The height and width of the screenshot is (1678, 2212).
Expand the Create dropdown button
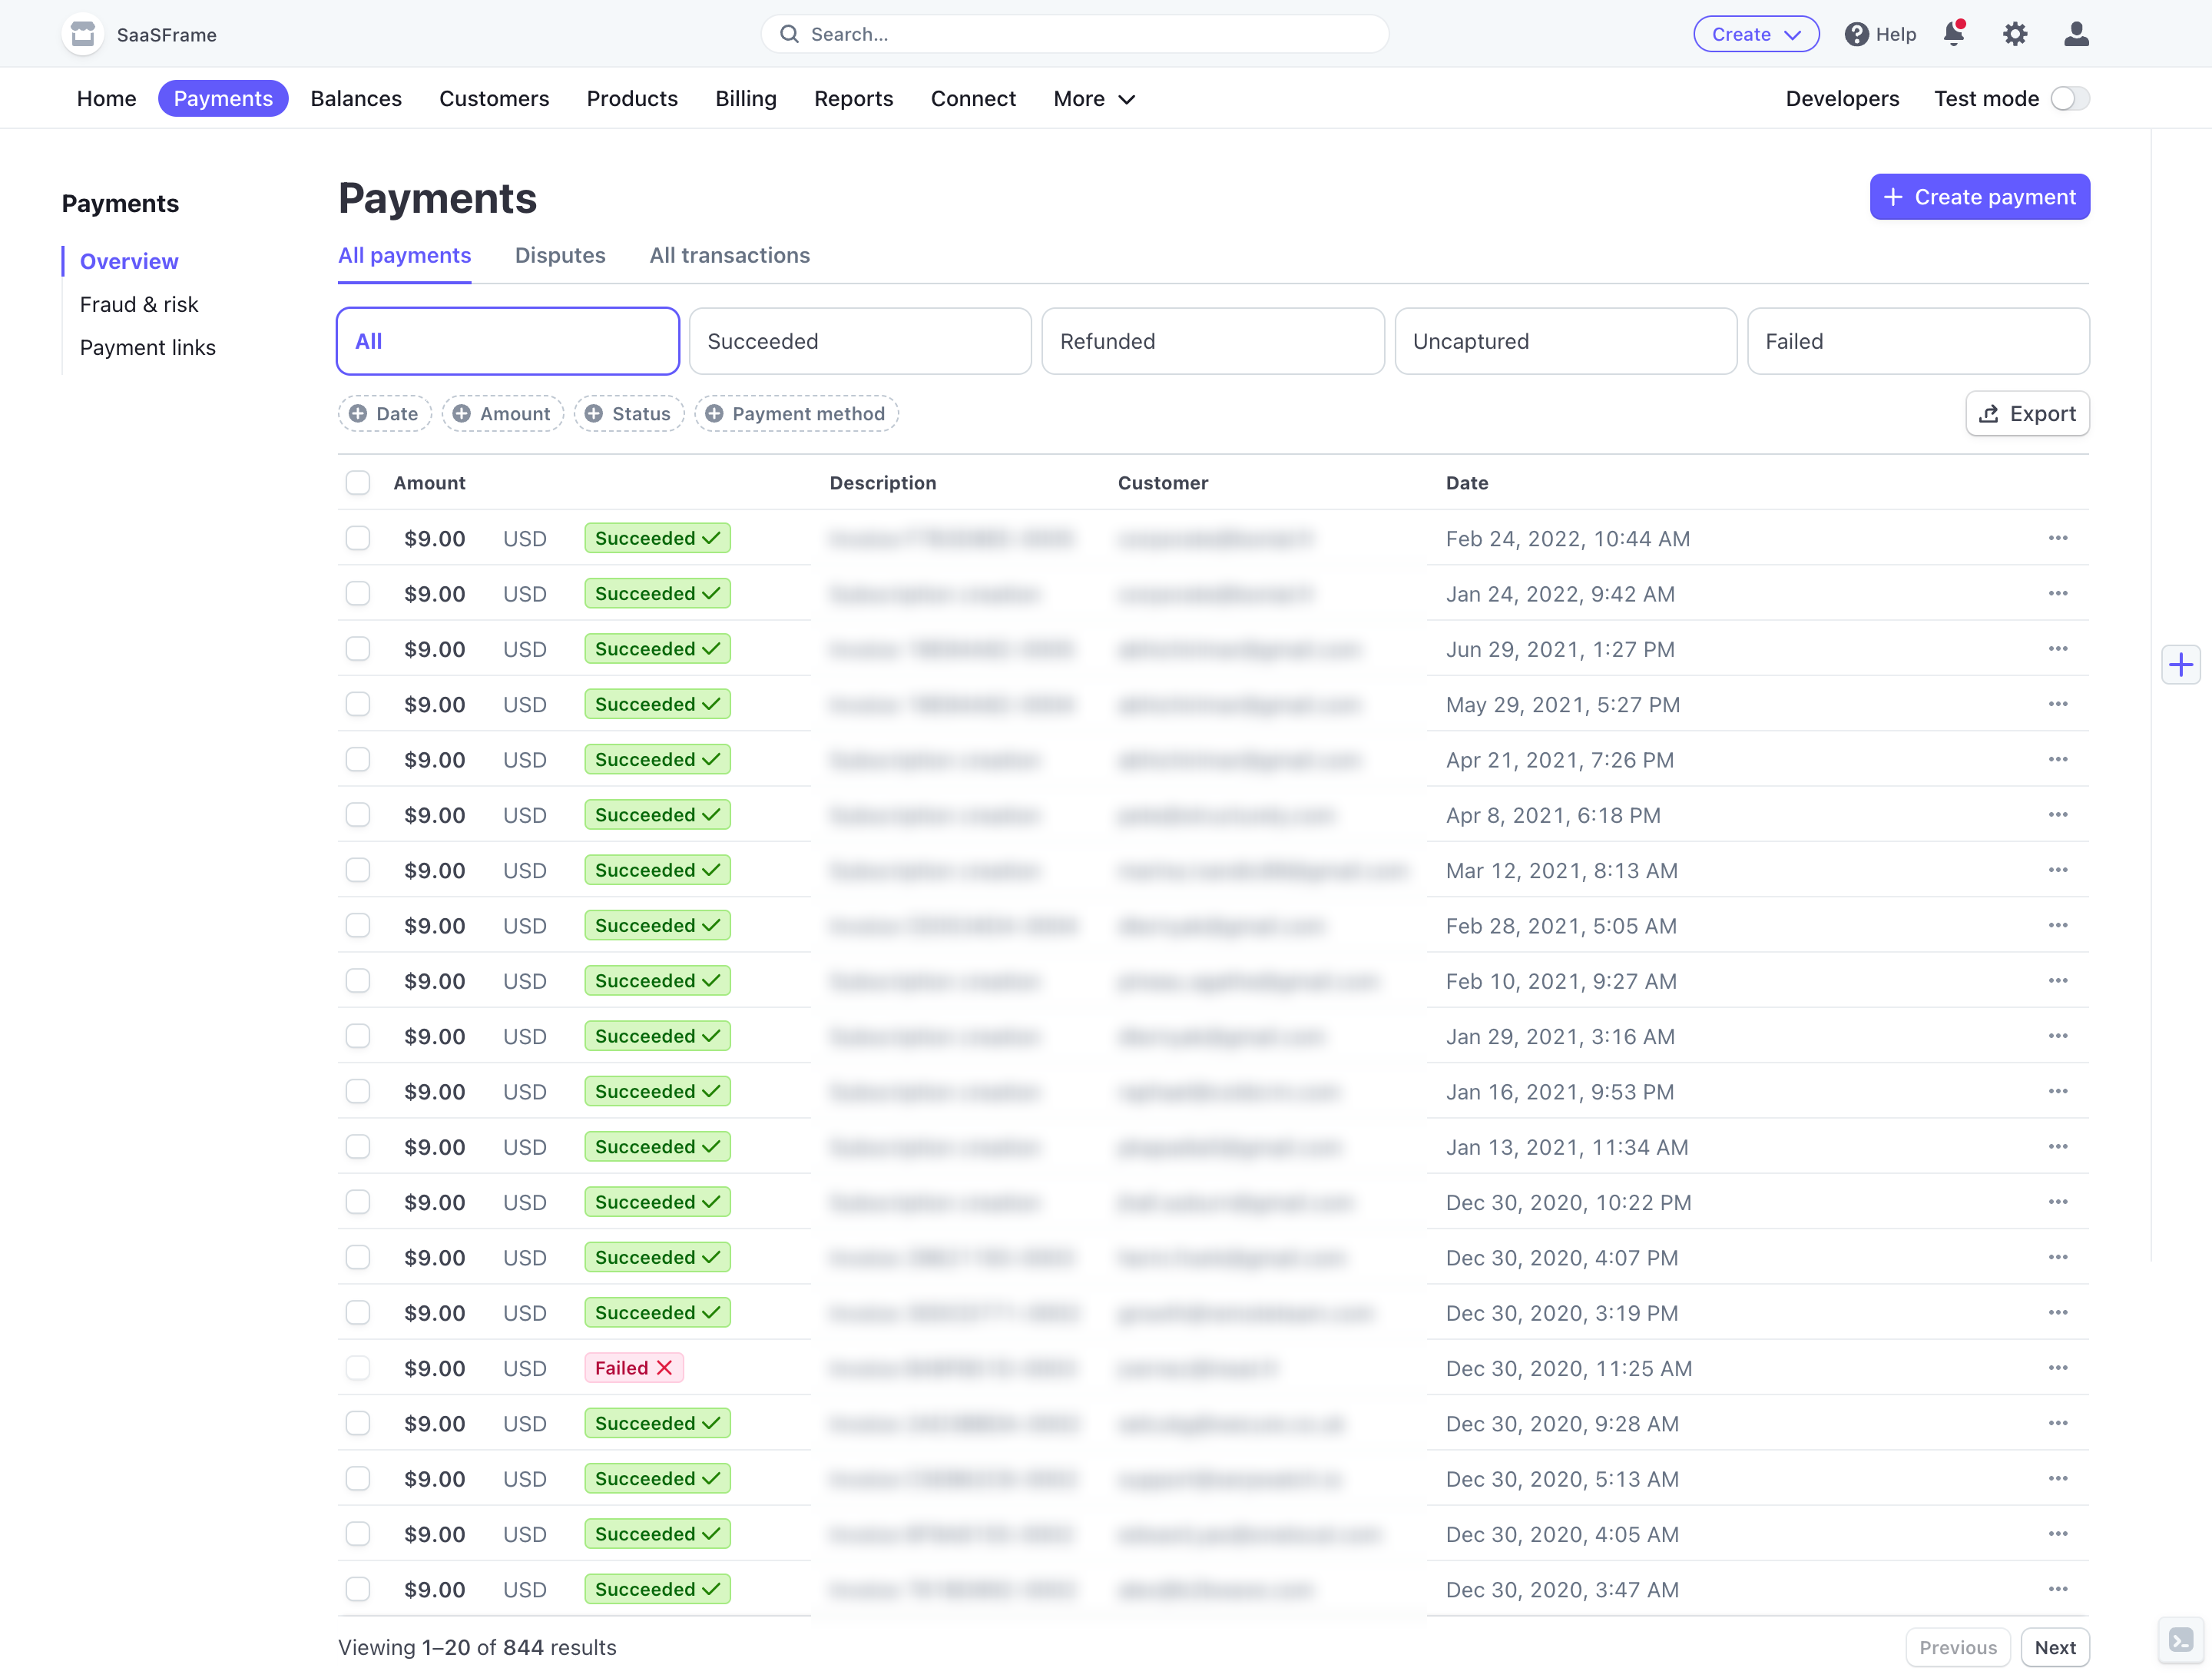pyautogui.click(x=1755, y=34)
